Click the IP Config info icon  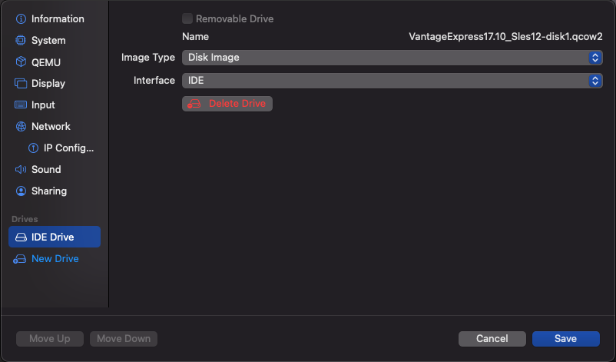point(33,148)
